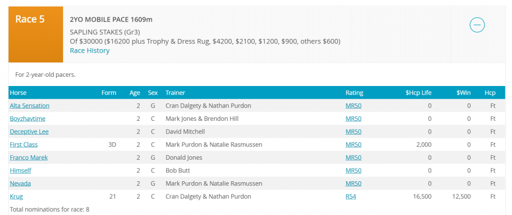Click the Horse column header
The height and width of the screenshot is (215, 512).
18,93
